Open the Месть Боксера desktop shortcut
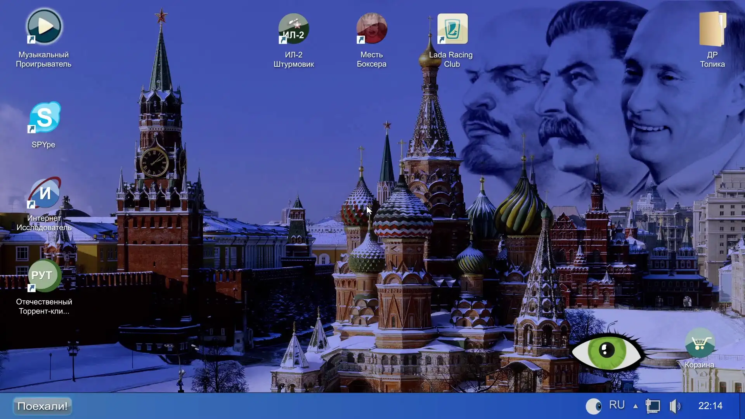Viewport: 745px width, 419px height. 371,28
